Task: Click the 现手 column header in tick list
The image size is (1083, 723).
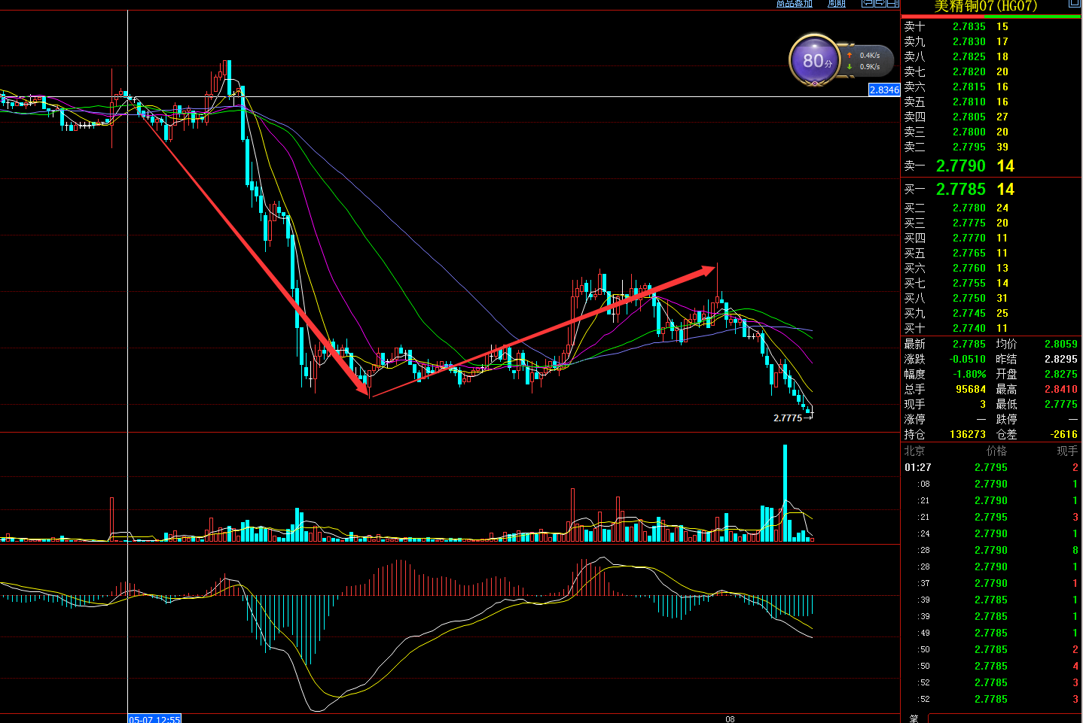Action: (1067, 451)
